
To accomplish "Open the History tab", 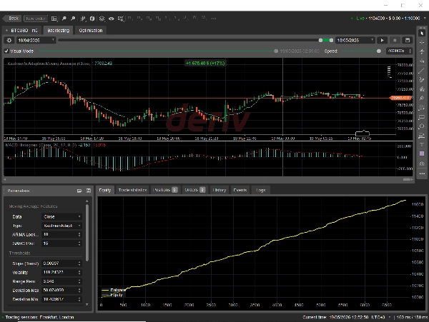I will click(220, 190).
